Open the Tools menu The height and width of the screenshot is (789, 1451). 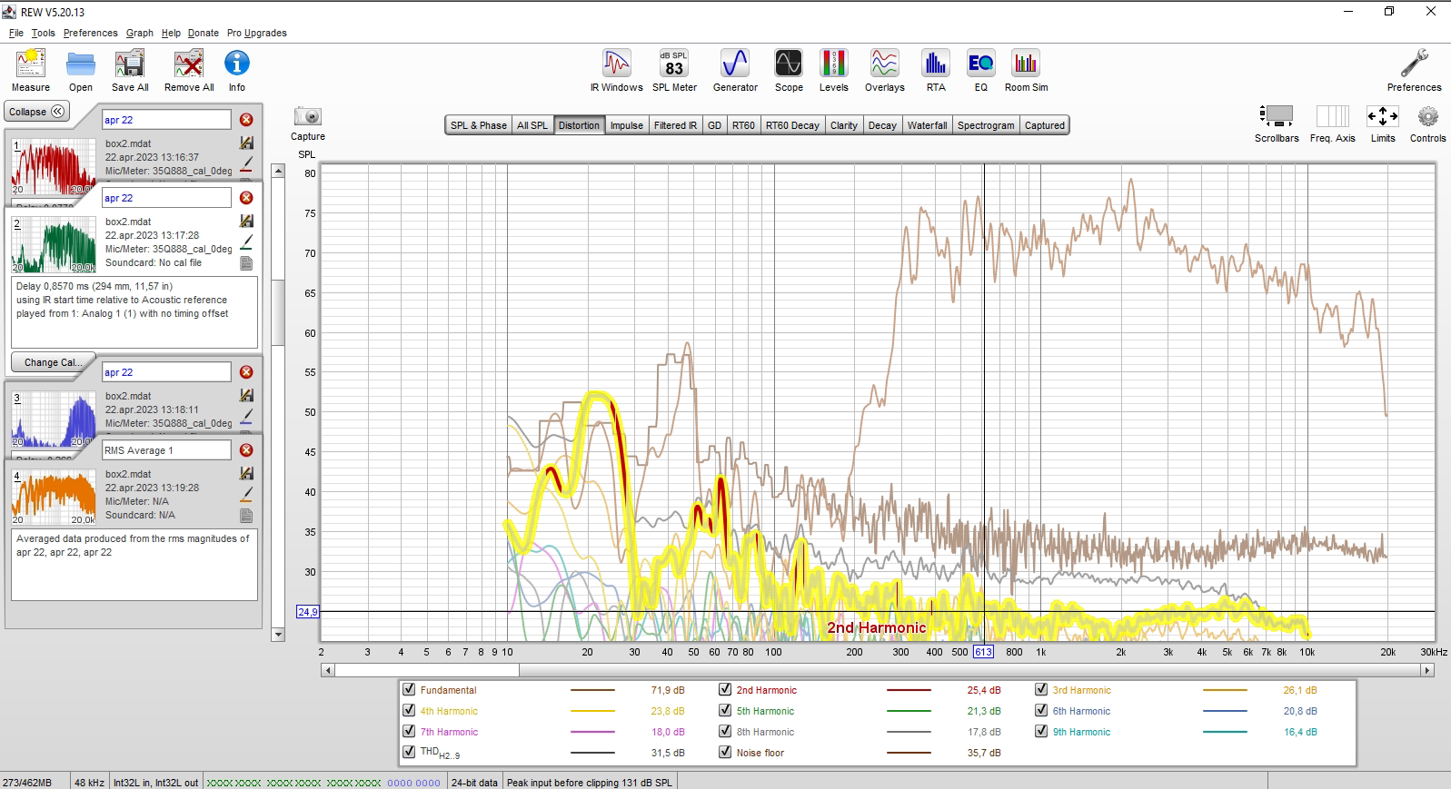[44, 33]
